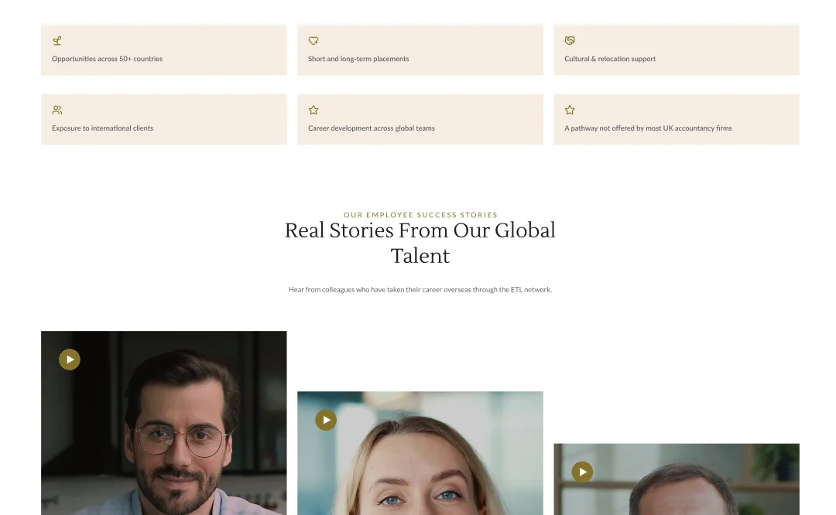Click 'Career development across global teams' text
Screen dimensions: 836x515
click(x=372, y=128)
